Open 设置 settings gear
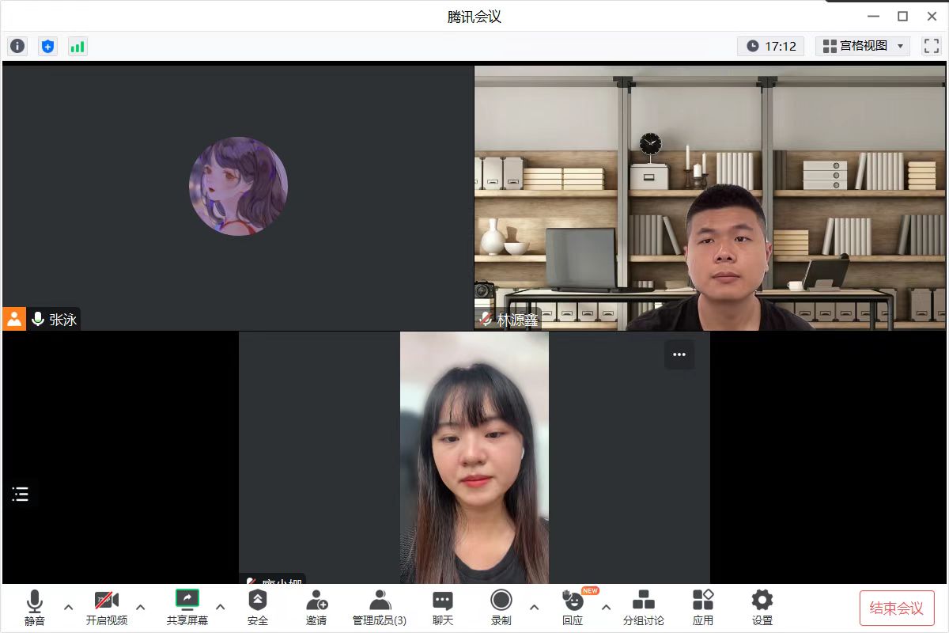The image size is (949, 633). click(x=762, y=608)
